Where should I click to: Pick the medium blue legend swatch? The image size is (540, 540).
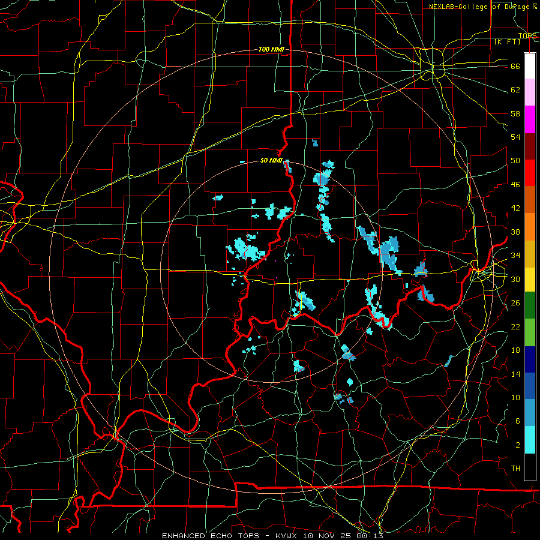point(530,386)
